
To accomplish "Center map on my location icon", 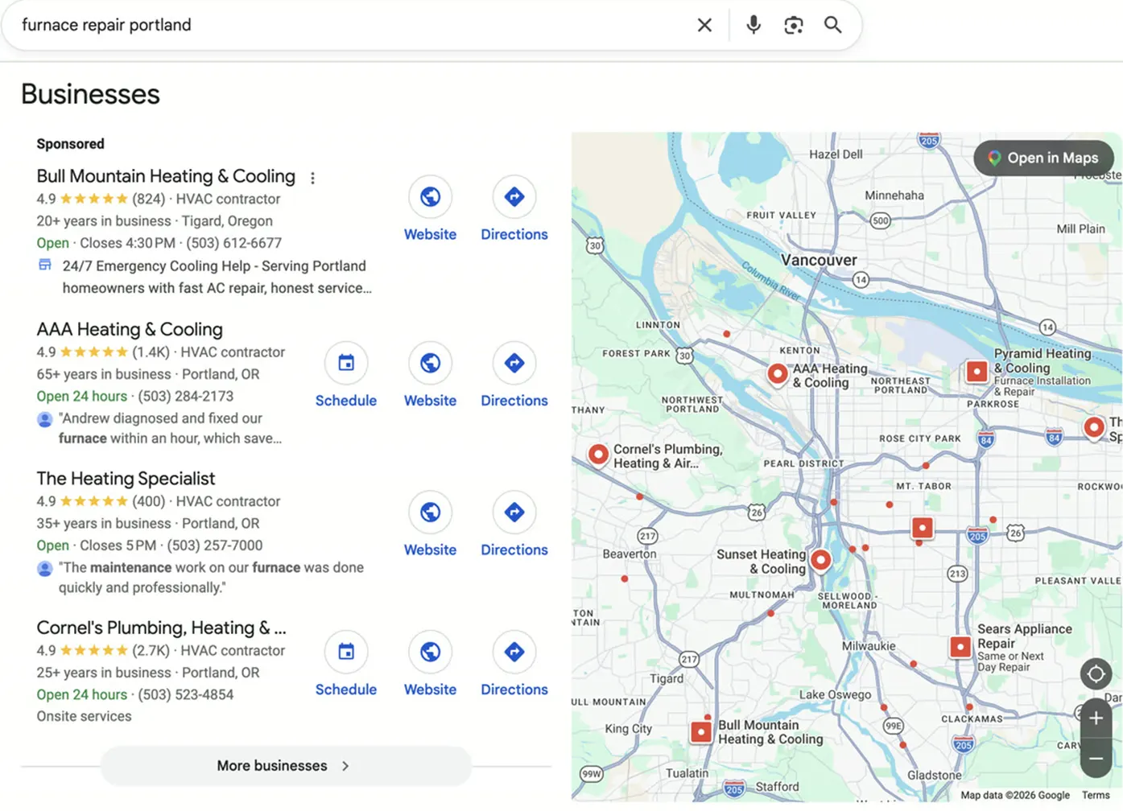I will [x=1096, y=674].
